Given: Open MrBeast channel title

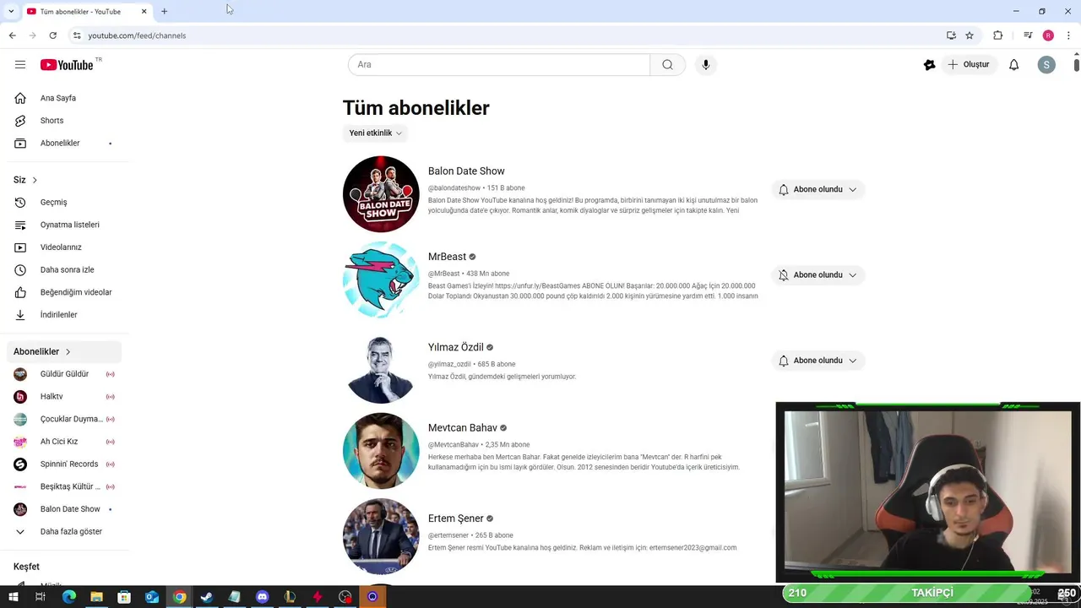Looking at the screenshot, I should point(447,257).
